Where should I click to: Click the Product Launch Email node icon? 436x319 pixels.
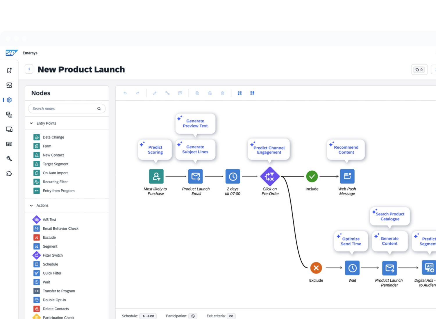pos(196,176)
